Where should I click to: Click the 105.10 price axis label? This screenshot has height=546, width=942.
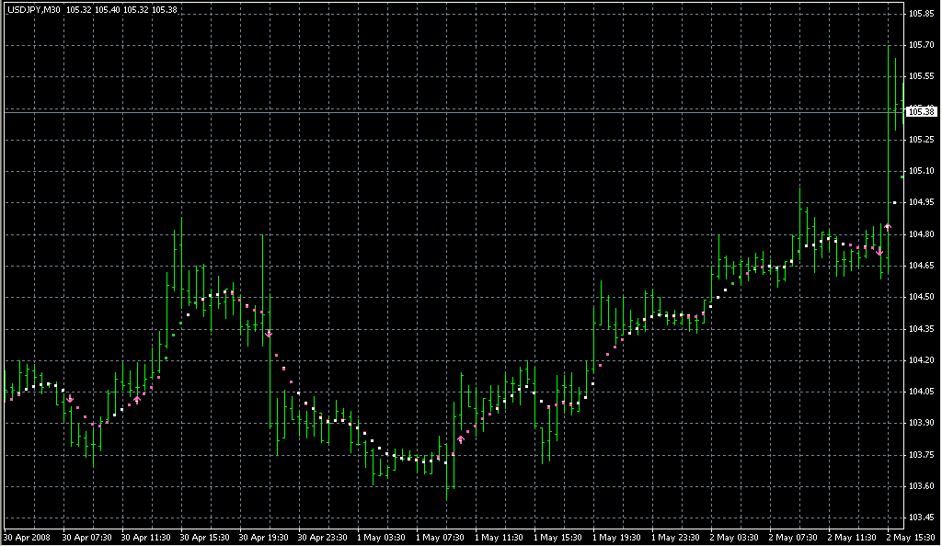[921, 171]
